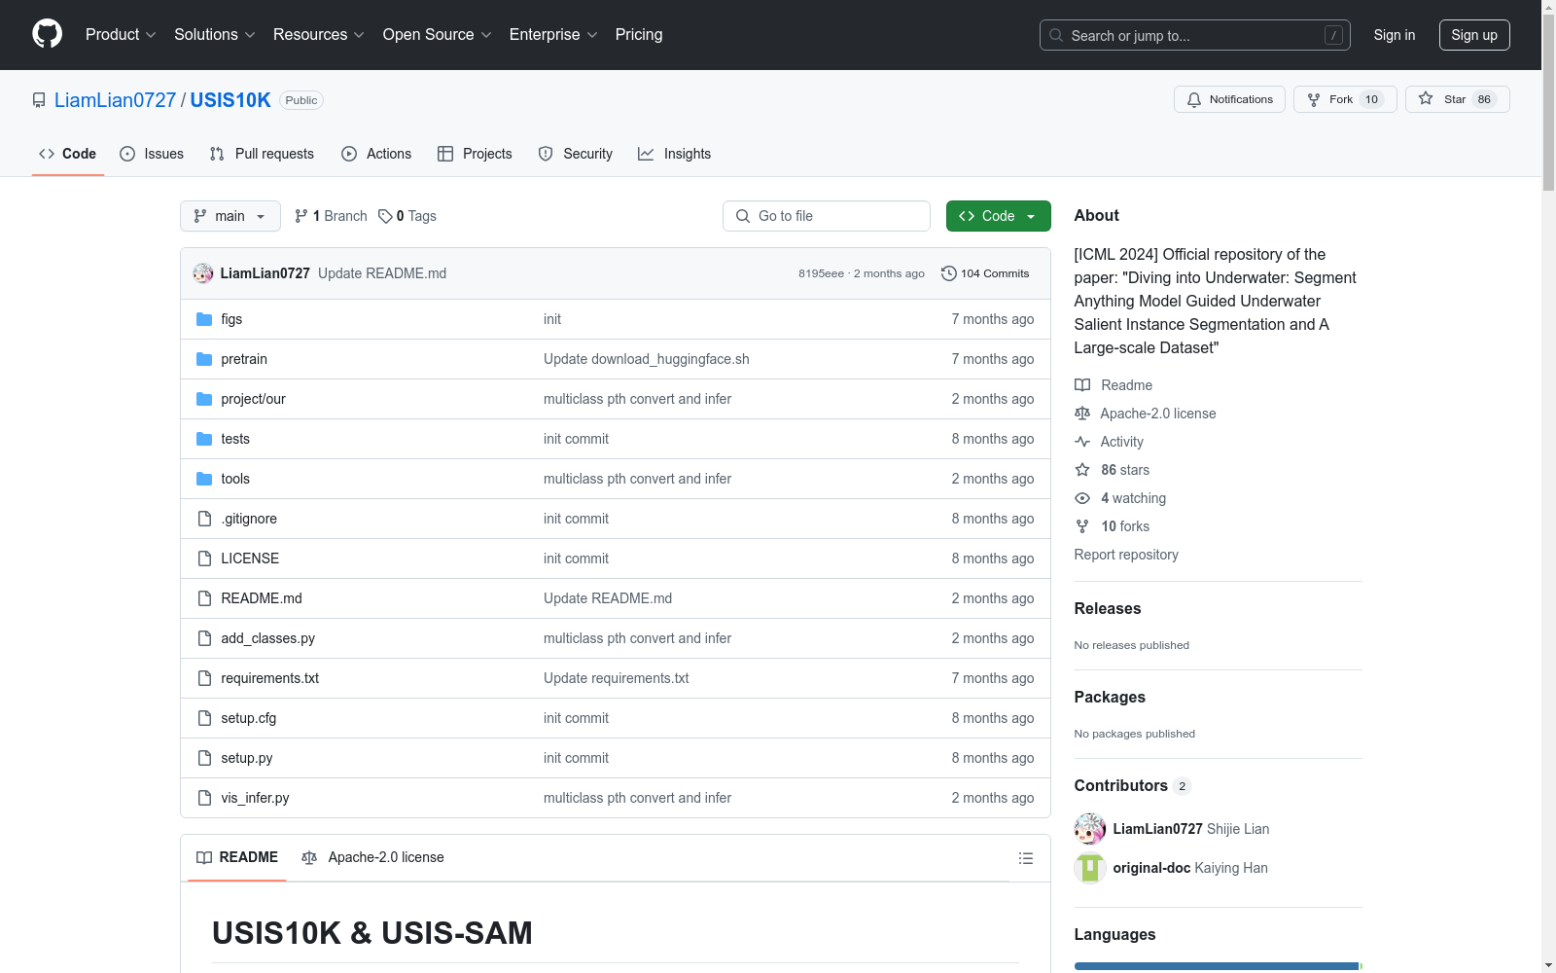
Task: Open the figs folder
Action: click(231, 319)
